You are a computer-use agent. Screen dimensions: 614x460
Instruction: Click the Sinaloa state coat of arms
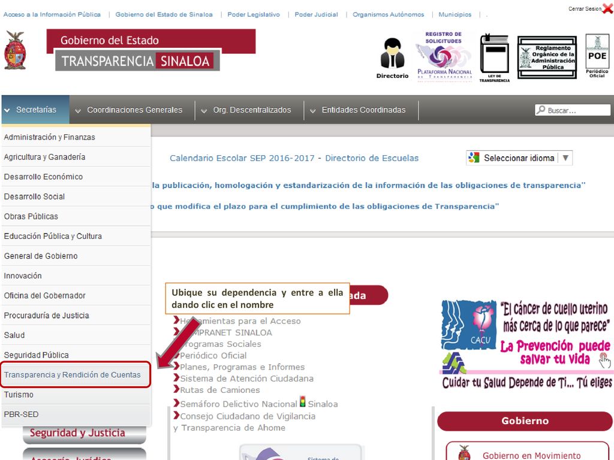click(x=15, y=50)
